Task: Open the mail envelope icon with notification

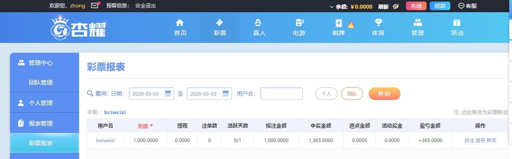Action: 95,6
